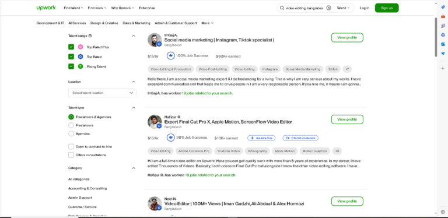The height and width of the screenshot is (218, 448).
Task: Open Select talent location combo box
Action: pos(102,93)
